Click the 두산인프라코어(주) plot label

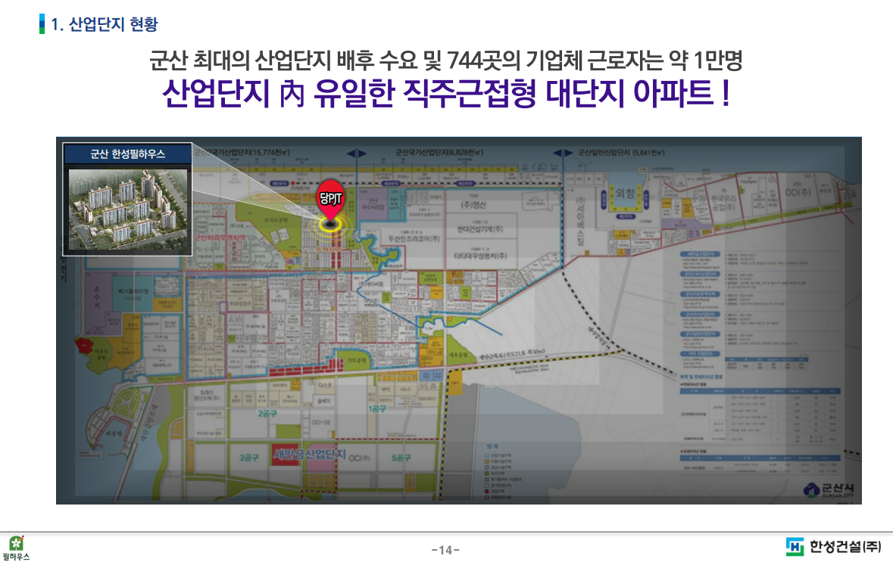pos(414,238)
